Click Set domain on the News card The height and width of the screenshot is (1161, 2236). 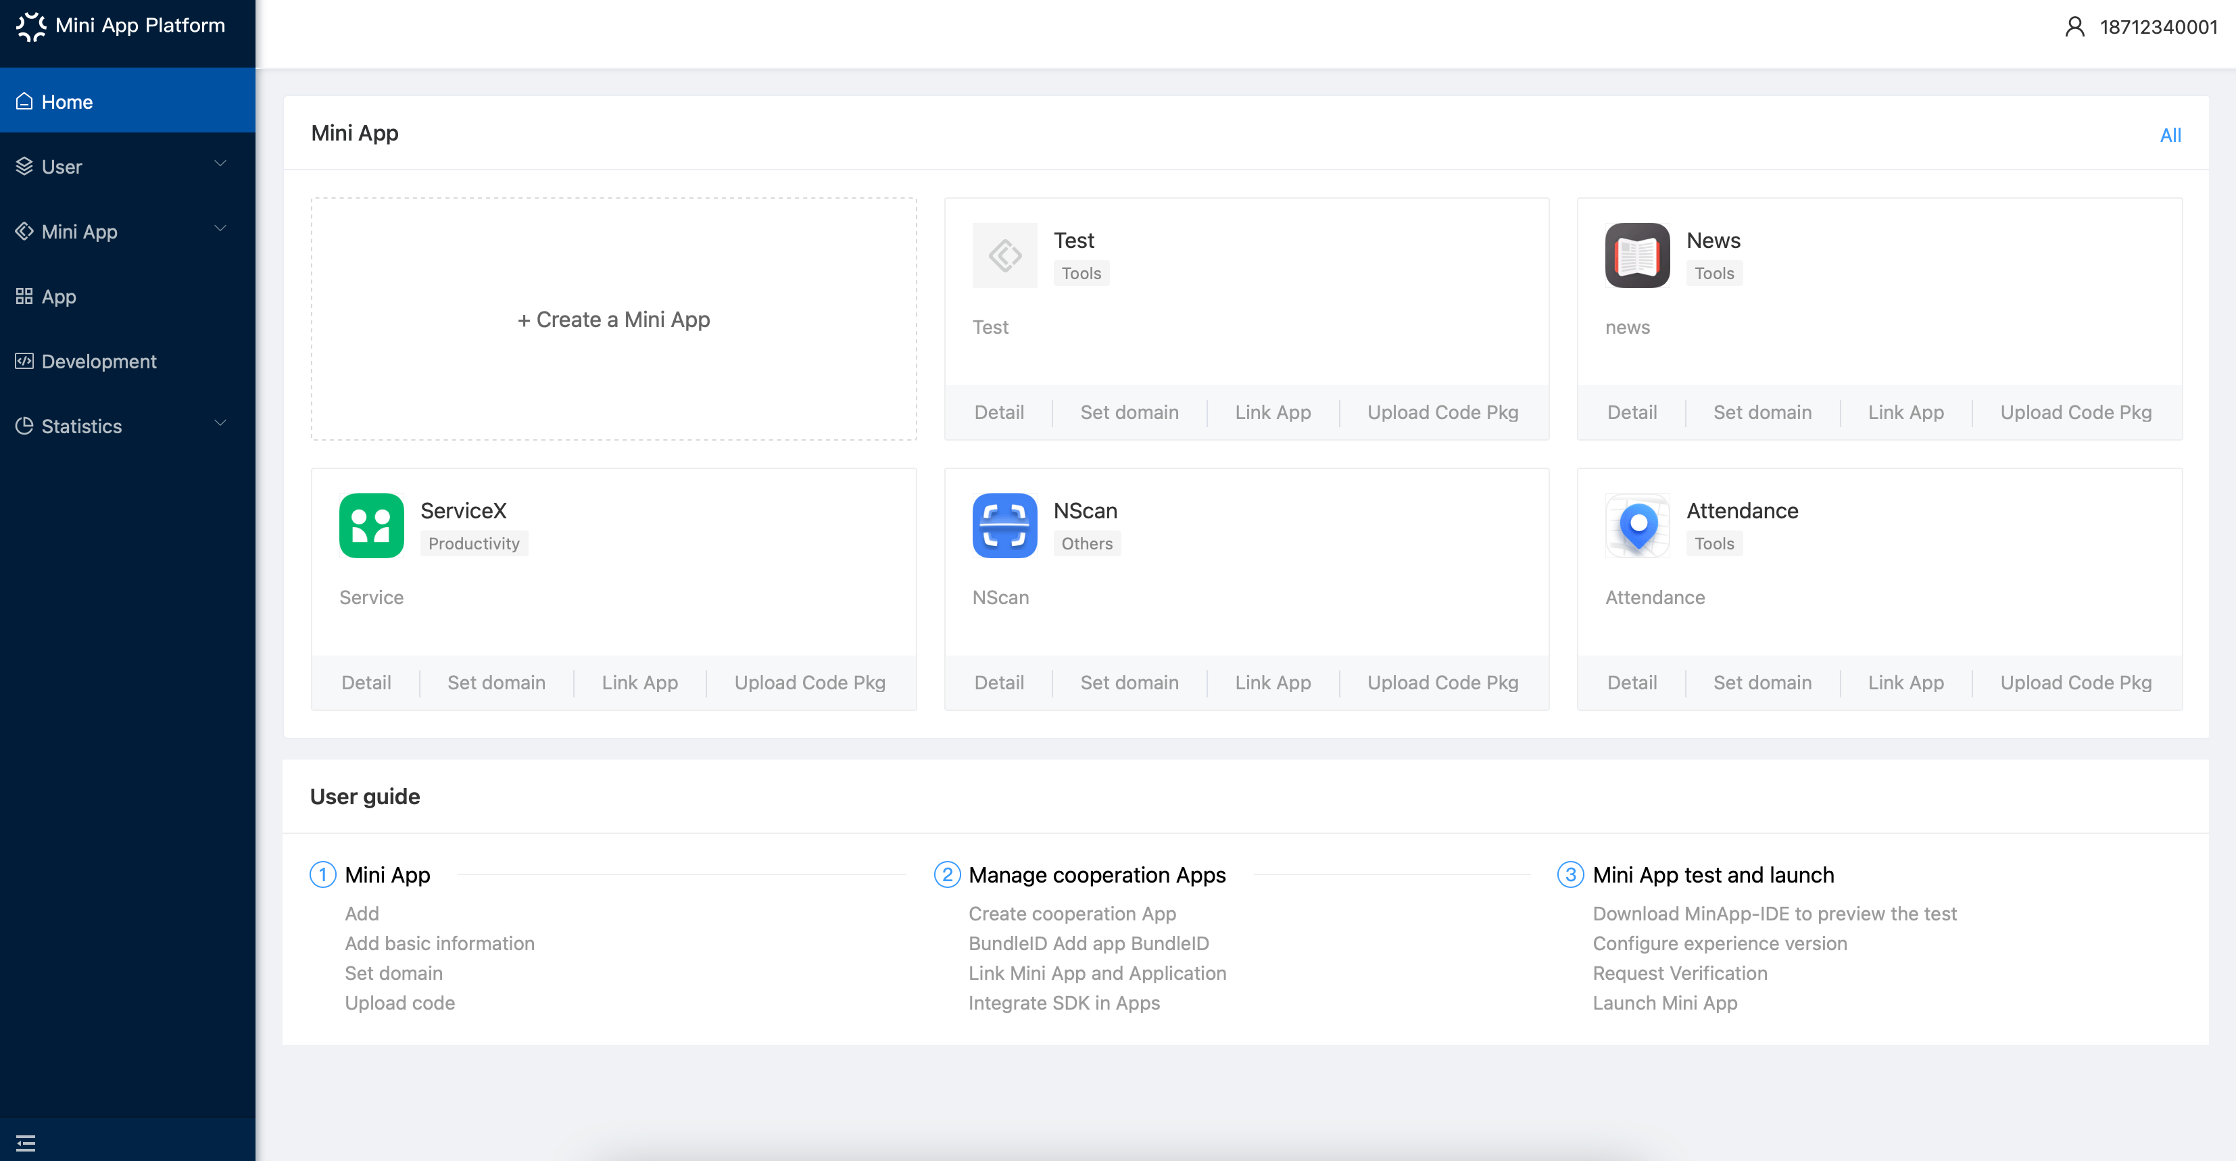point(1762,412)
